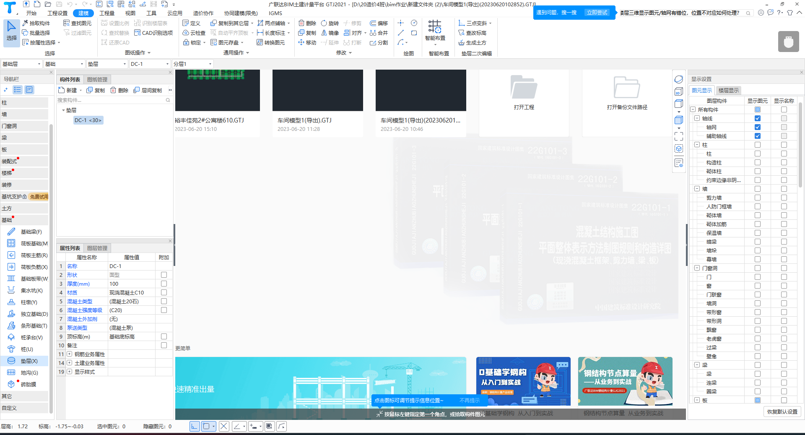This screenshot has height=435, width=805.
Task: Click the 层间复制 copy between floors button
Action: (148, 90)
